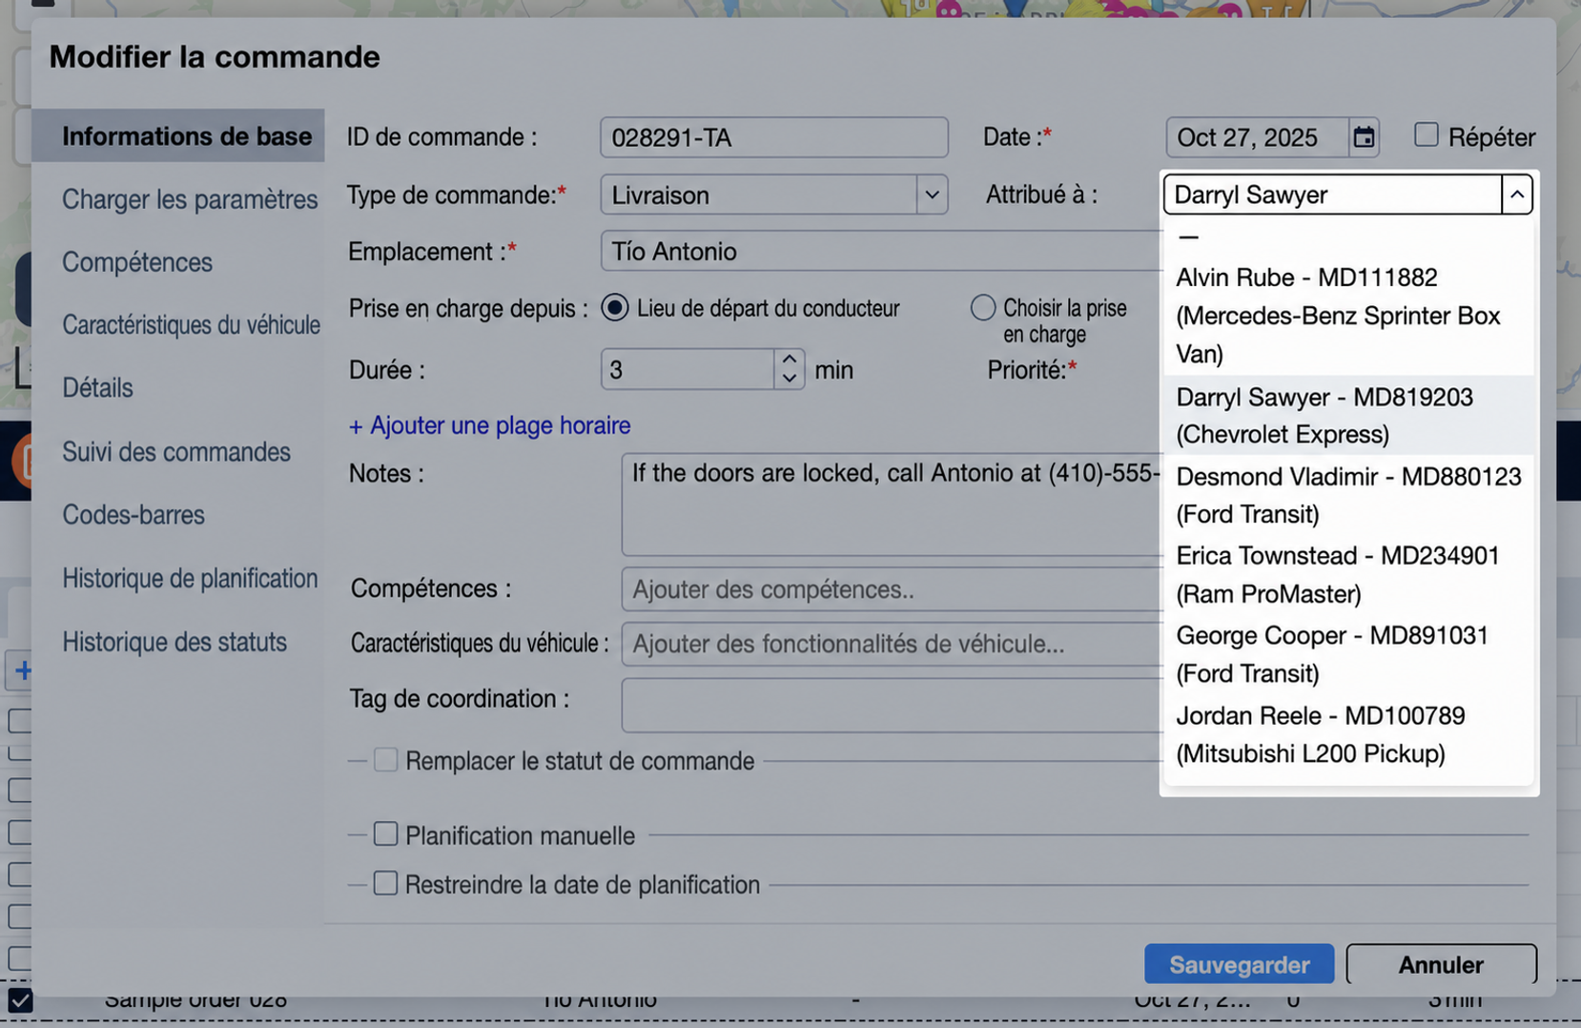Viewport: 1581px width, 1028px height.
Task: Click the Sauvegarder button
Action: coord(1240,964)
